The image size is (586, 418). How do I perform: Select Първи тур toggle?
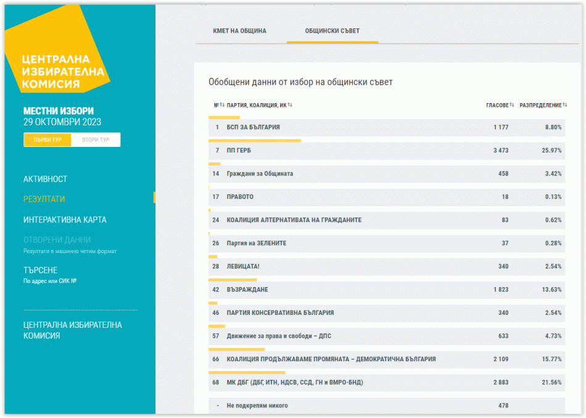point(47,140)
